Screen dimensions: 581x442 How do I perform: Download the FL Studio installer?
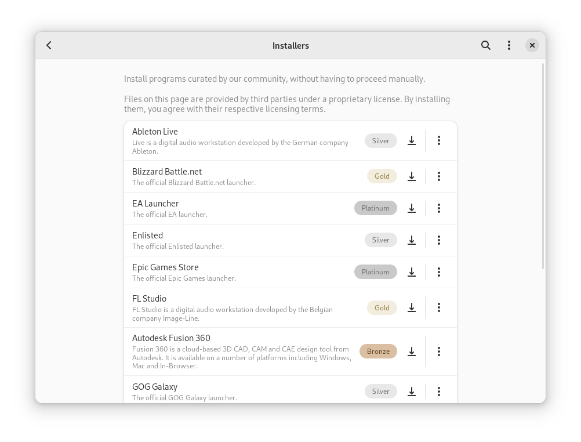click(412, 307)
